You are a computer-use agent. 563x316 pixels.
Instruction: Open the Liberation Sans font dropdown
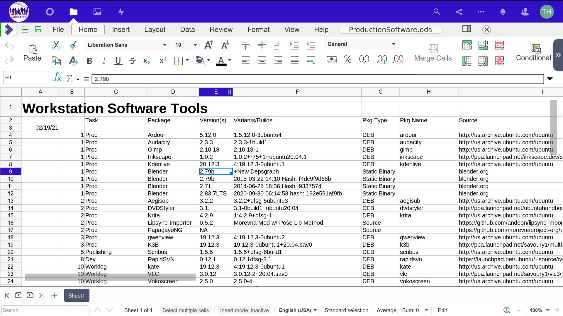point(127,45)
